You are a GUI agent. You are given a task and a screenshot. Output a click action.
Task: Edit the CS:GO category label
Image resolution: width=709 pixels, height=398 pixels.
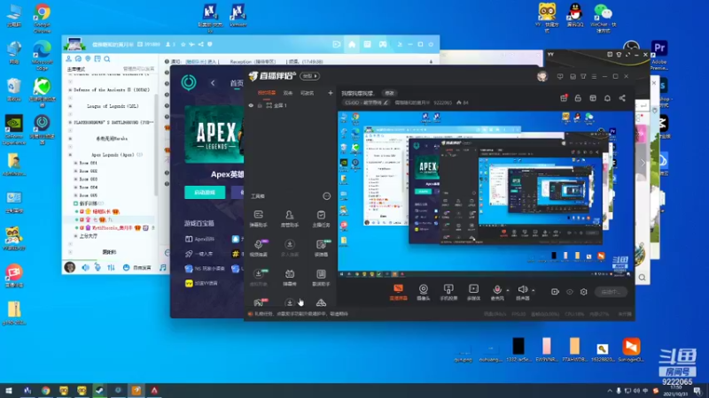[366, 103]
